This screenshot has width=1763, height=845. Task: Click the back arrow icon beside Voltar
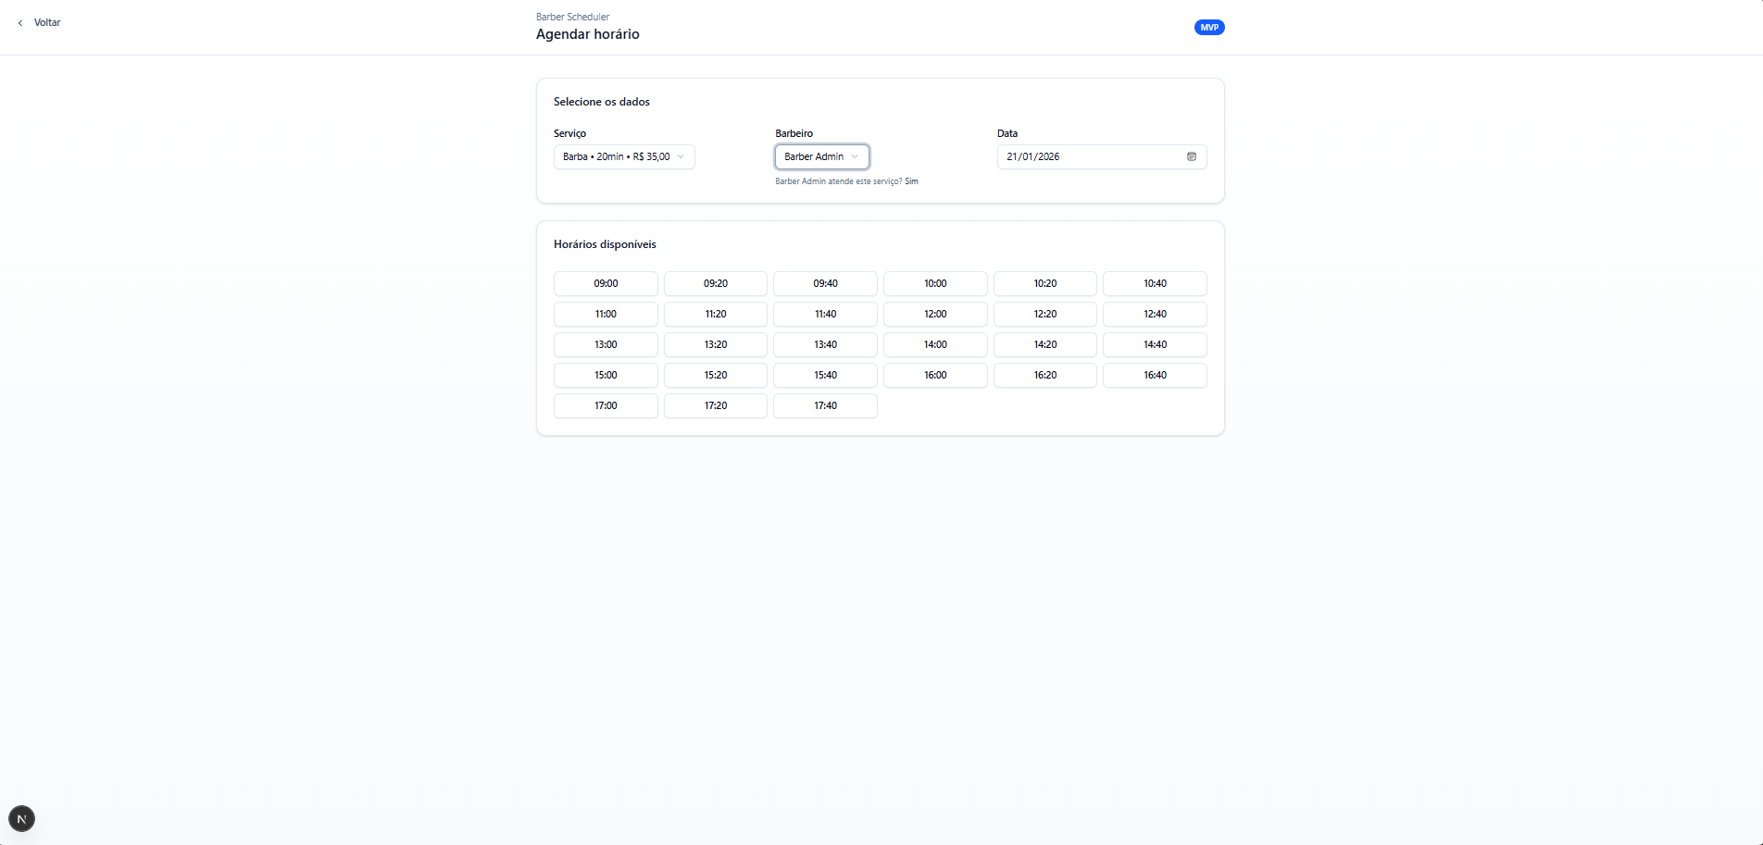point(20,23)
